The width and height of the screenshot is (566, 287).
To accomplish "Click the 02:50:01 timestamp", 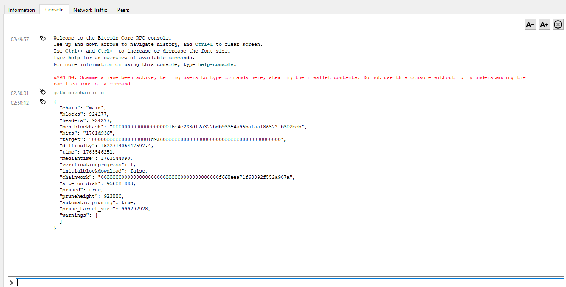I will (20, 93).
